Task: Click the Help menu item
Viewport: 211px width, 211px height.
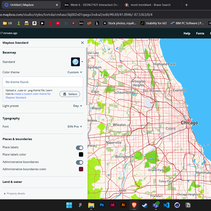Action: [x=187, y=33]
